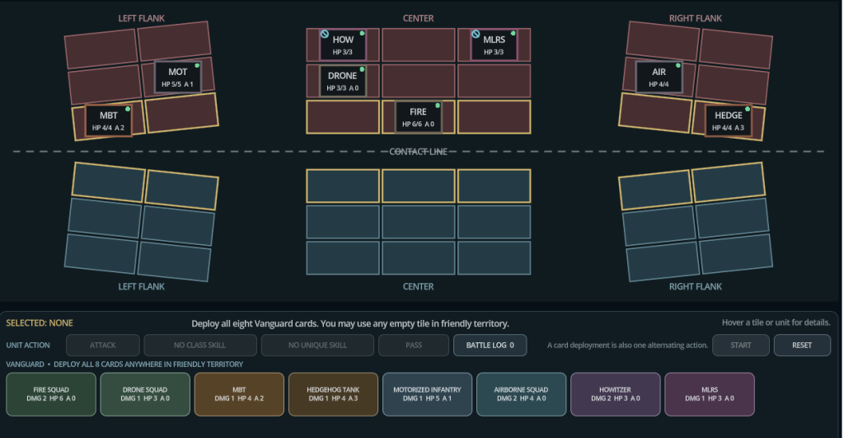
Task: Click the Start button
Action: pyautogui.click(x=741, y=346)
